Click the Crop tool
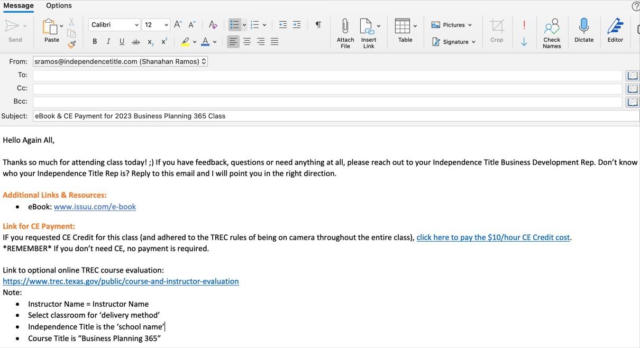 click(497, 31)
